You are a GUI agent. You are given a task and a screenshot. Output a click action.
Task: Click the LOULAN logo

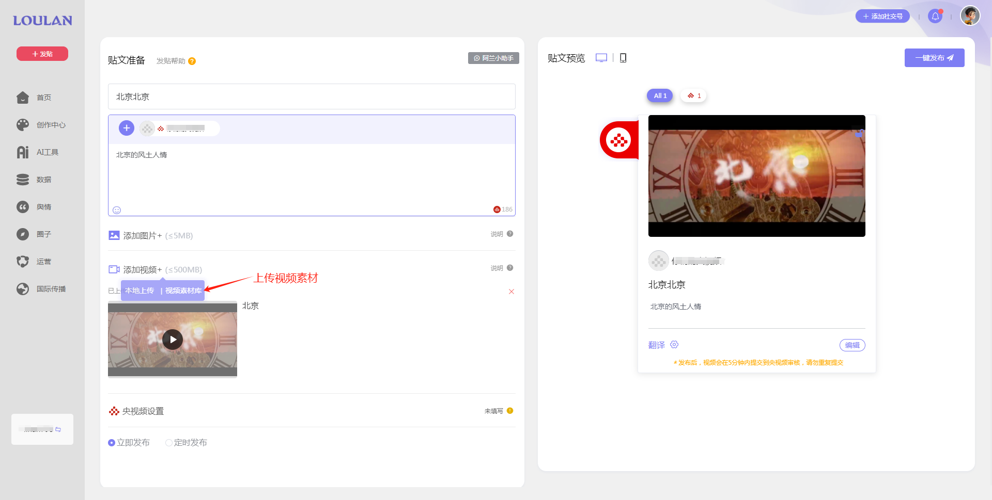click(42, 21)
